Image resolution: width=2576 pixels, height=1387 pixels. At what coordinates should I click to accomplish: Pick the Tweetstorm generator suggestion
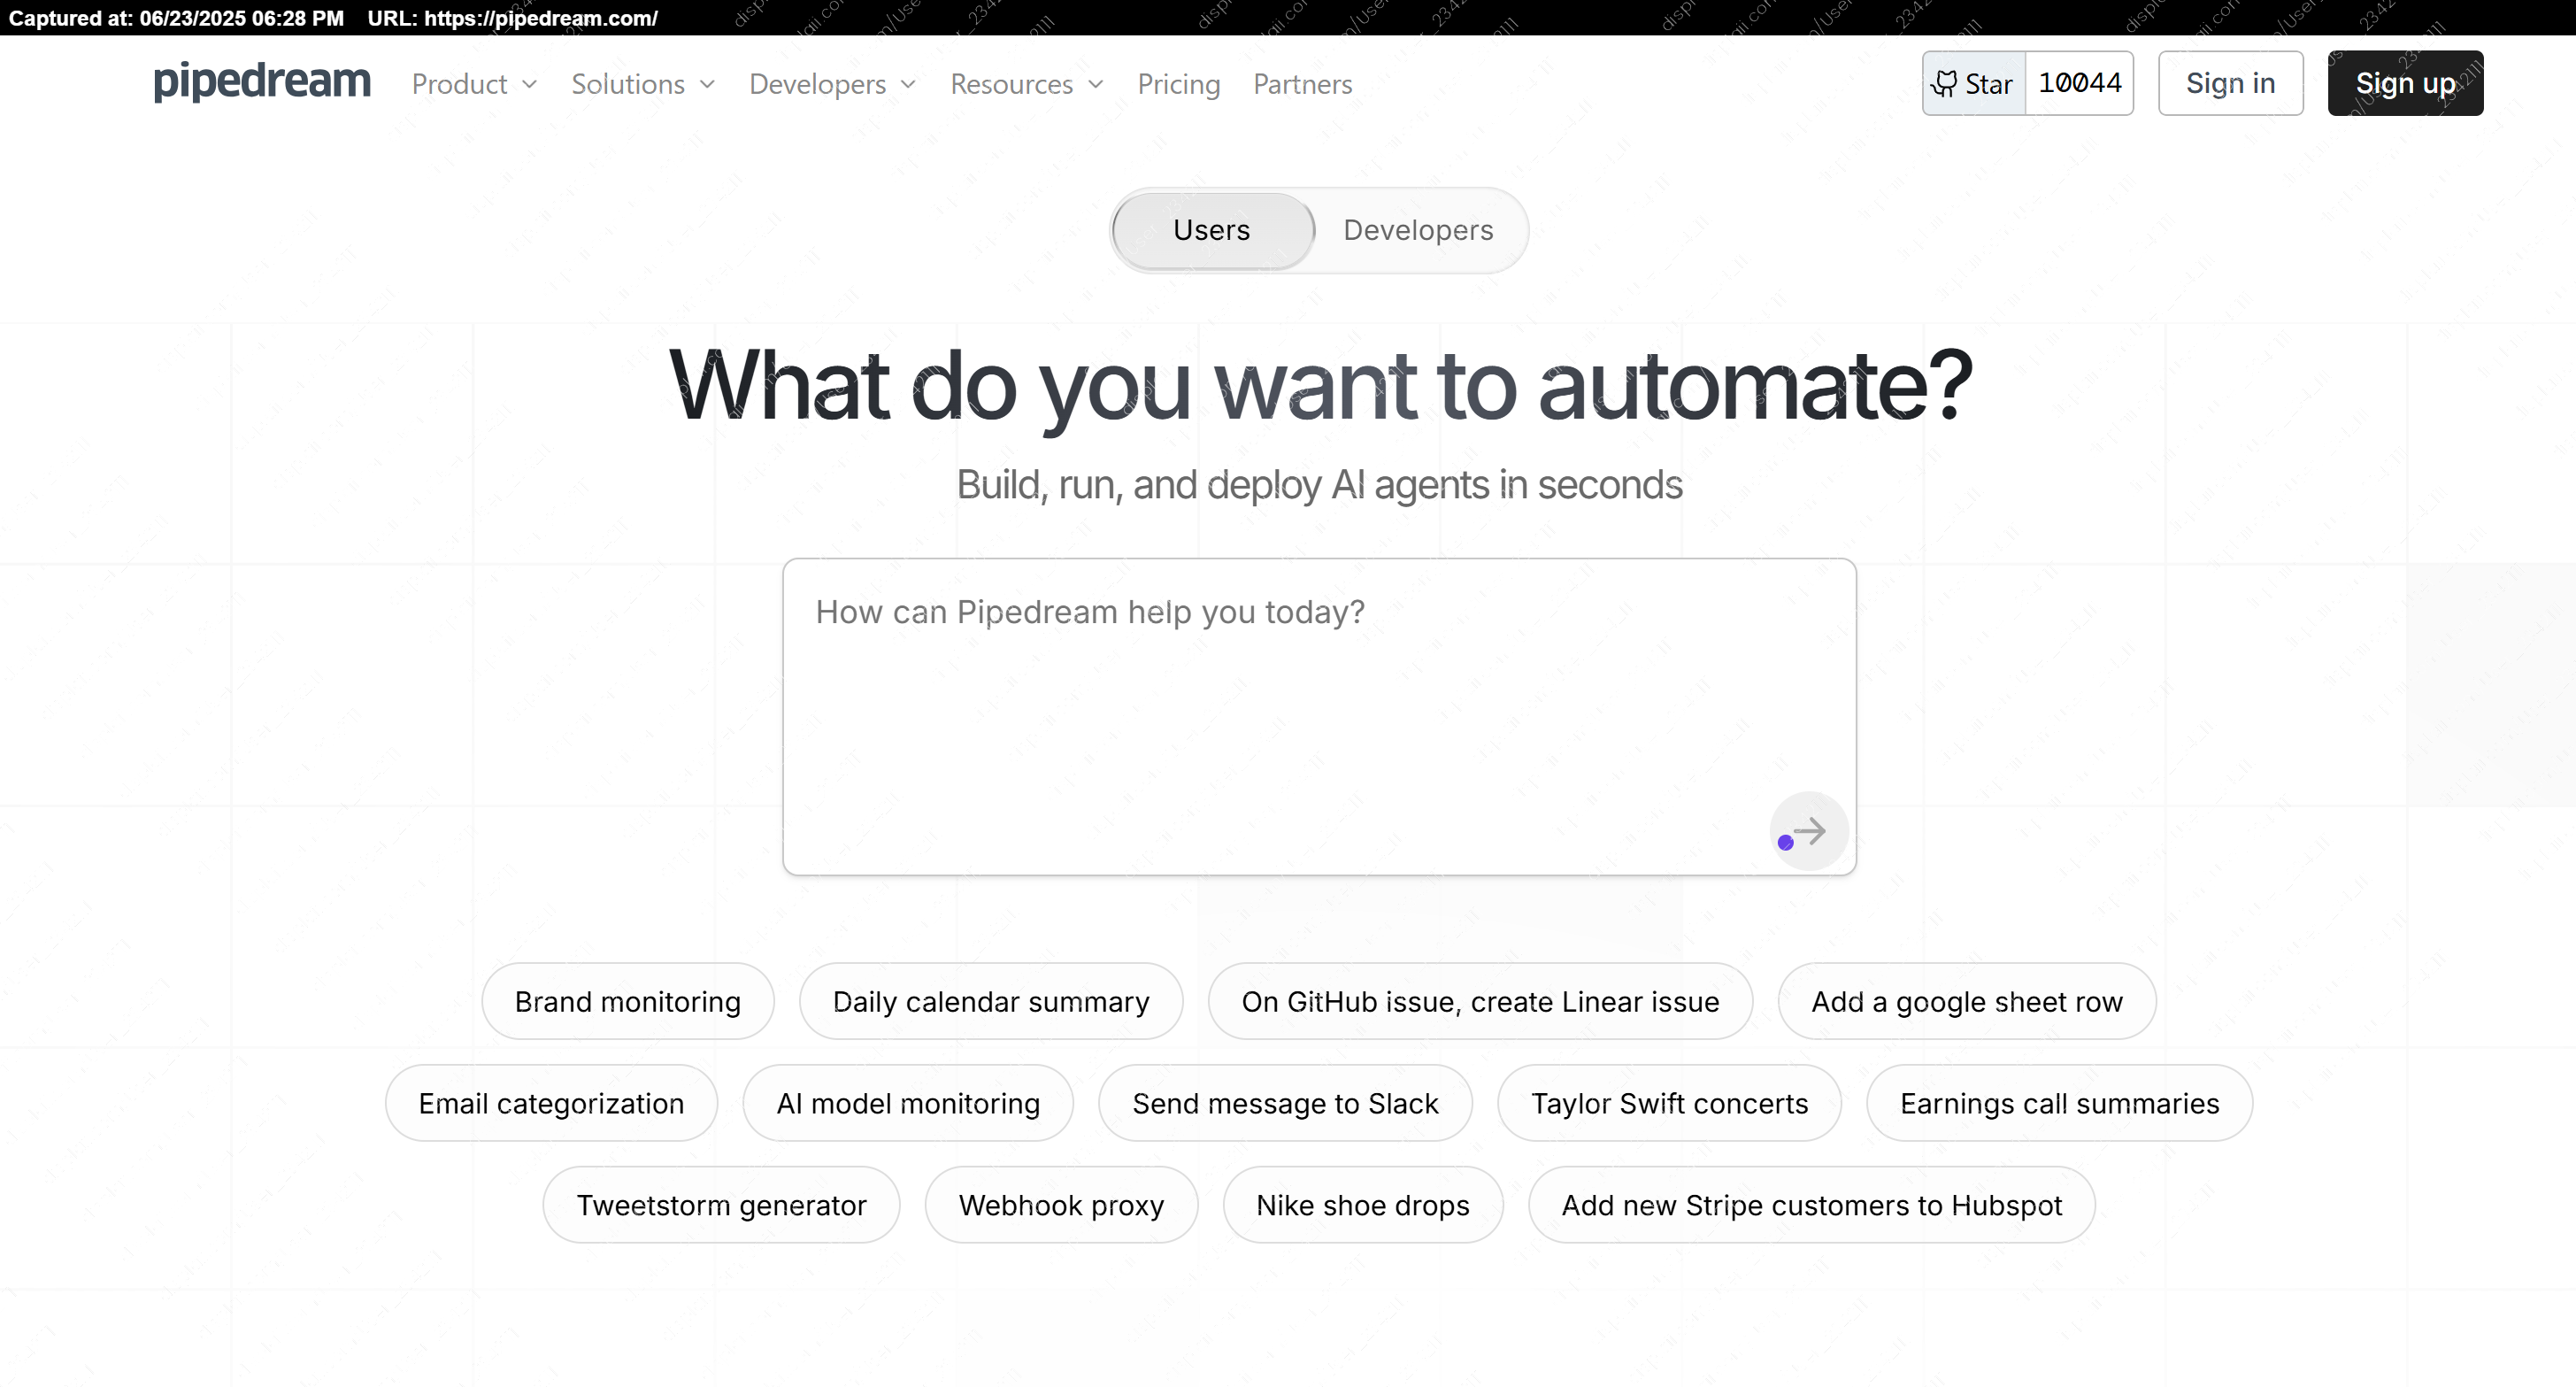click(721, 1205)
